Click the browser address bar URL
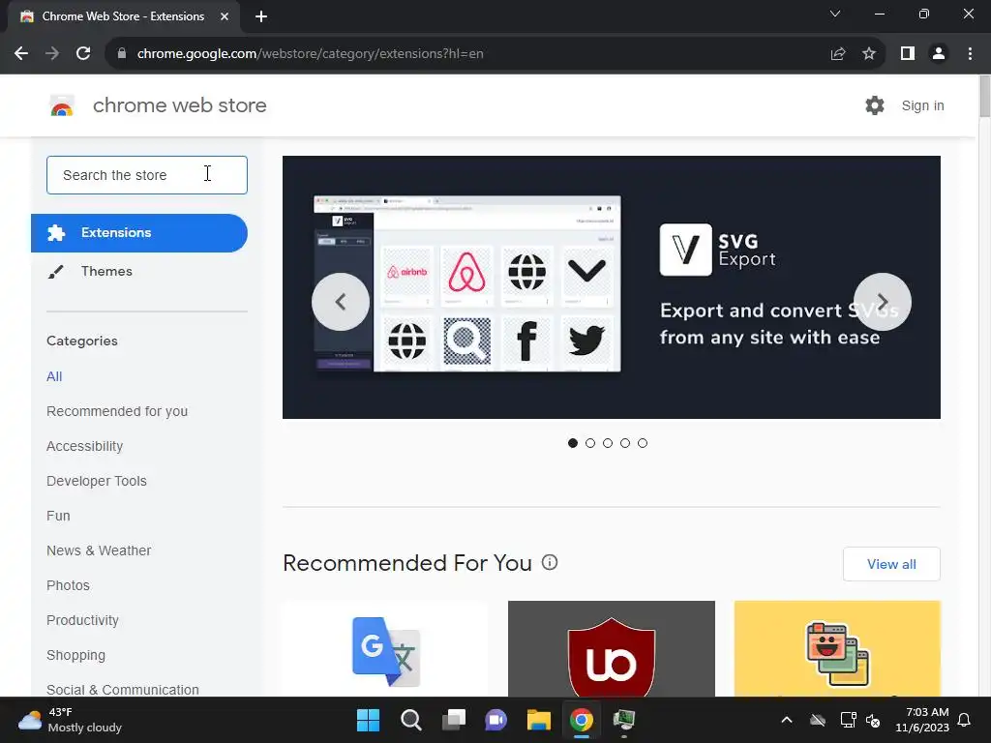The height and width of the screenshot is (743, 991). click(x=311, y=54)
